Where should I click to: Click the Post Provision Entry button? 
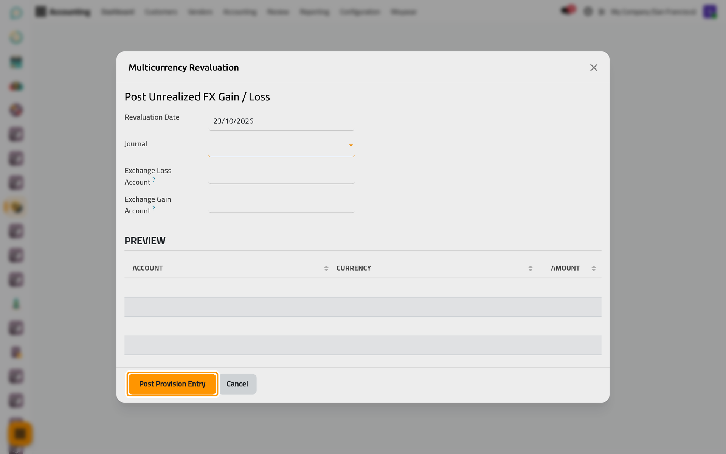[172, 384]
